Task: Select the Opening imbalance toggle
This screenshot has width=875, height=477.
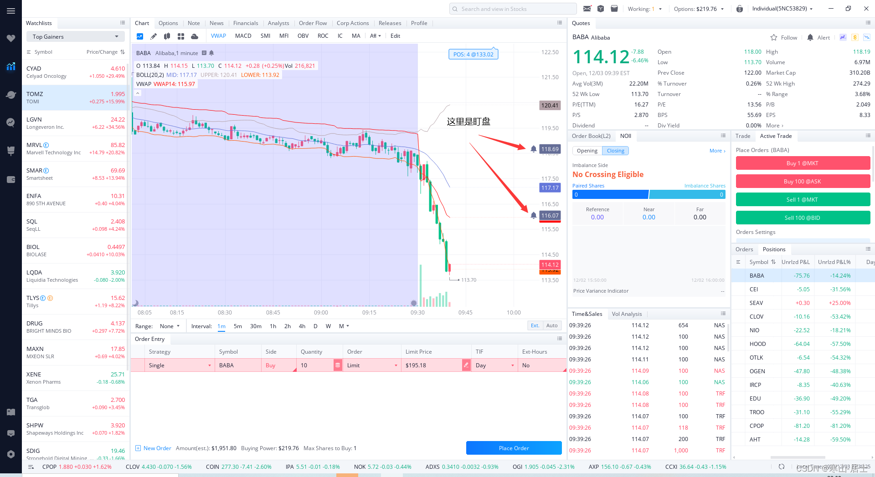Action: coord(587,151)
